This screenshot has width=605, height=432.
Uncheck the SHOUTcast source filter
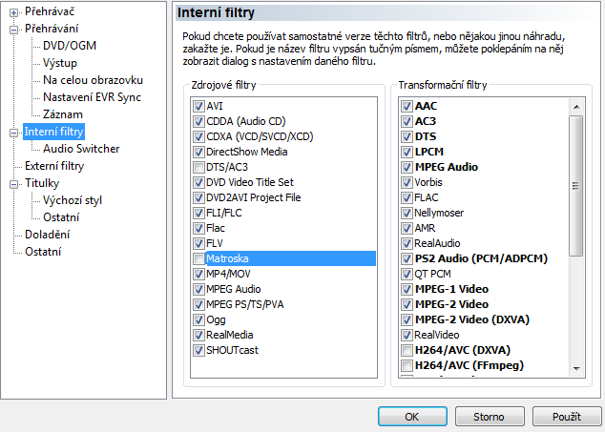(198, 350)
